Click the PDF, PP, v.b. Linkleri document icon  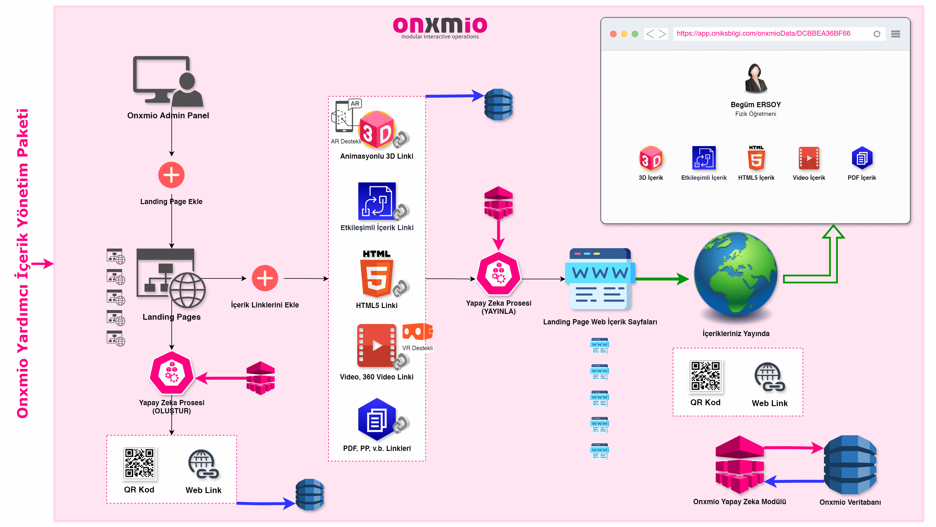pos(377,420)
